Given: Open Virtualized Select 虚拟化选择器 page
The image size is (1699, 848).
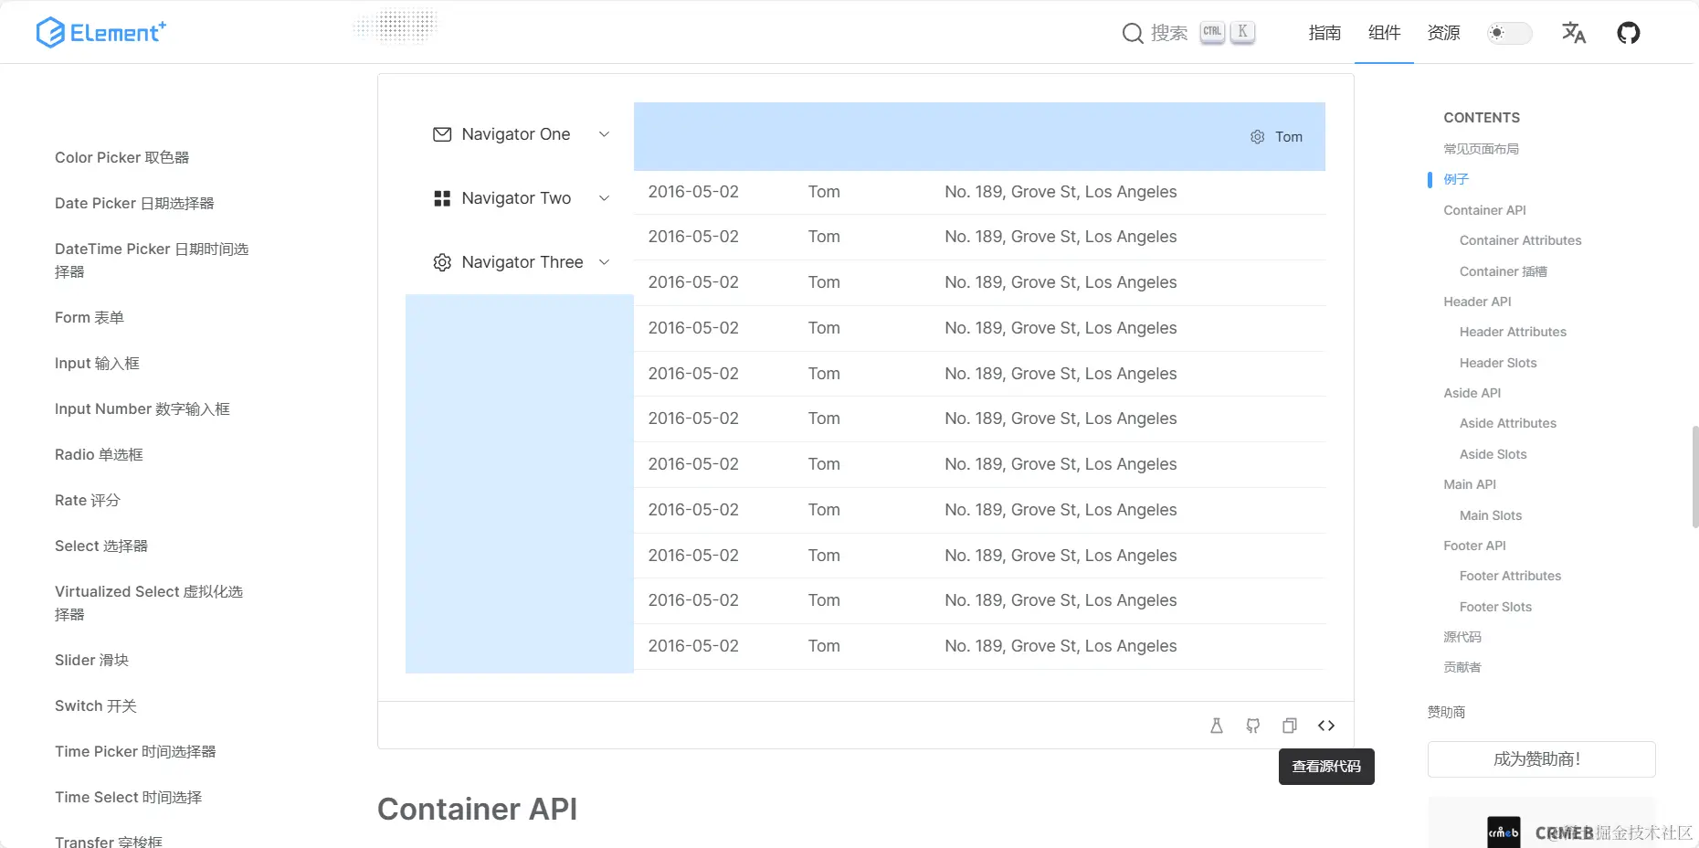Looking at the screenshot, I should (149, 603).
